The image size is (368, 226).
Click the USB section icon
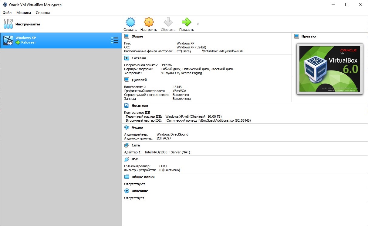coord(127,159)
